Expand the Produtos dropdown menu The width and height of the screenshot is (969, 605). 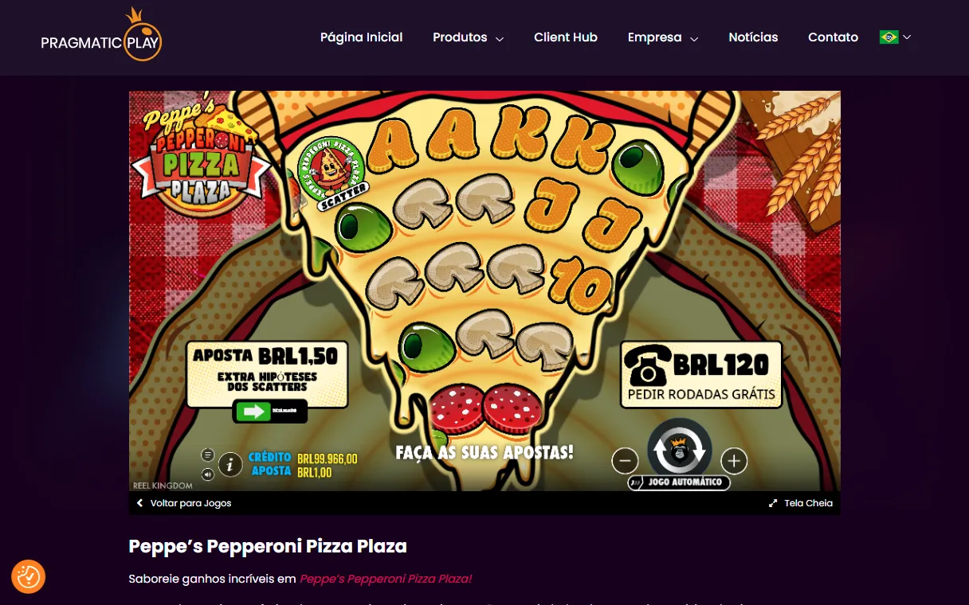point(468,37)
